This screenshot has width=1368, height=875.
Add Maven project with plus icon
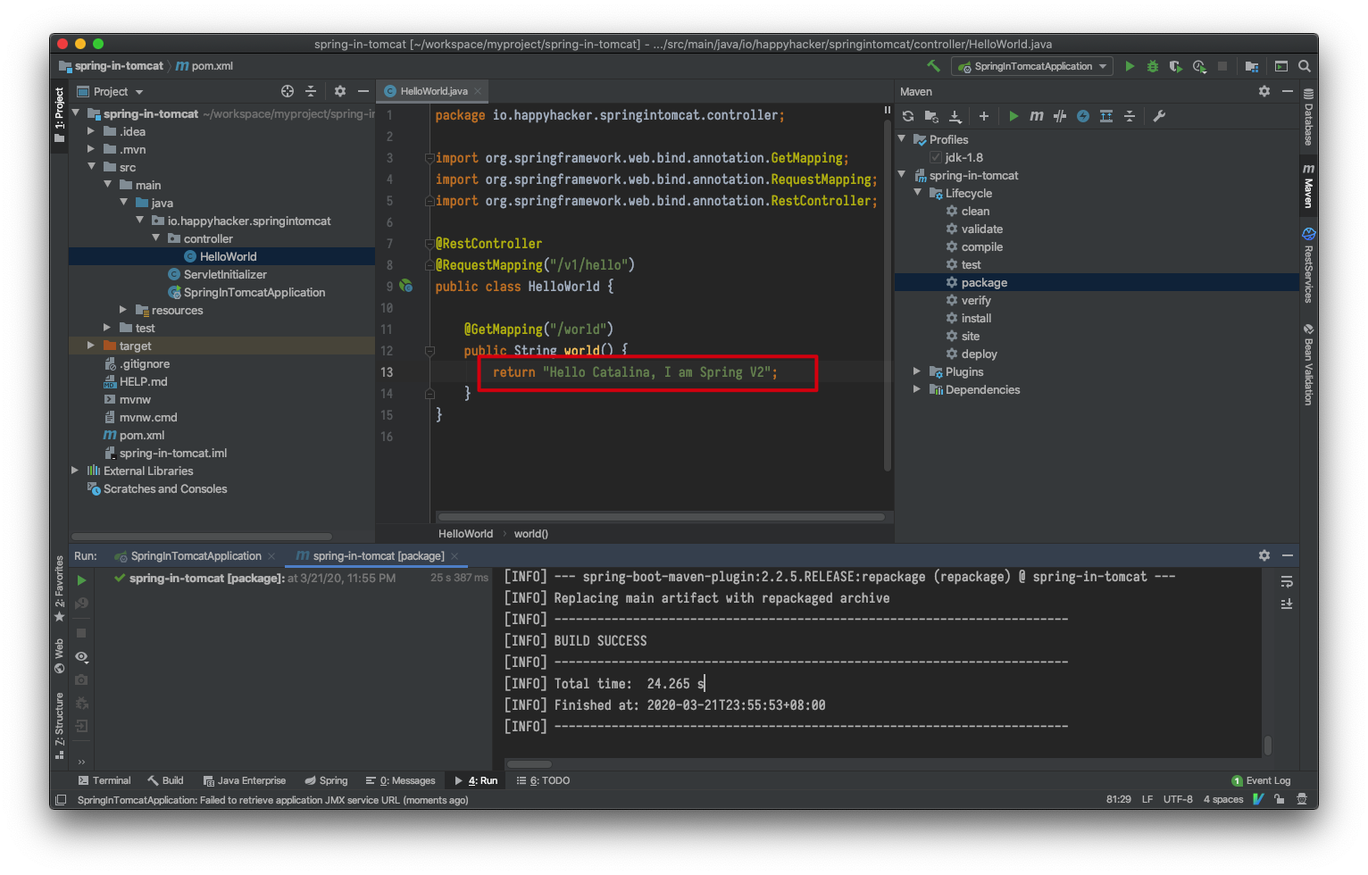pyautogui.click(x=984, y=116)
